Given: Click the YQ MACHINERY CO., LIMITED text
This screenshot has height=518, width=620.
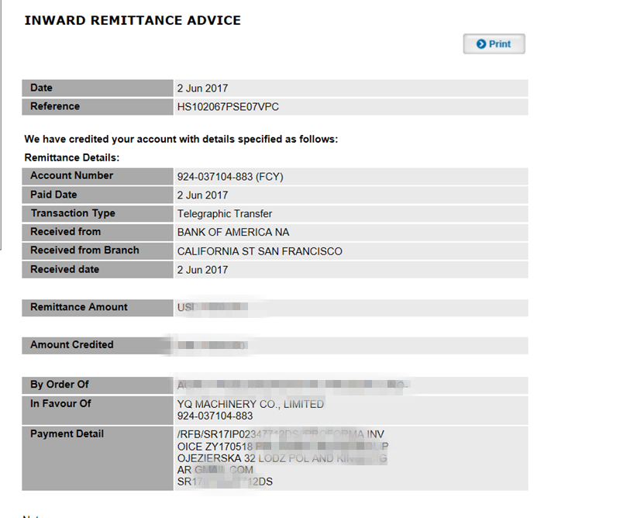Looking at the screenshot, I should (x=250, y=404).
